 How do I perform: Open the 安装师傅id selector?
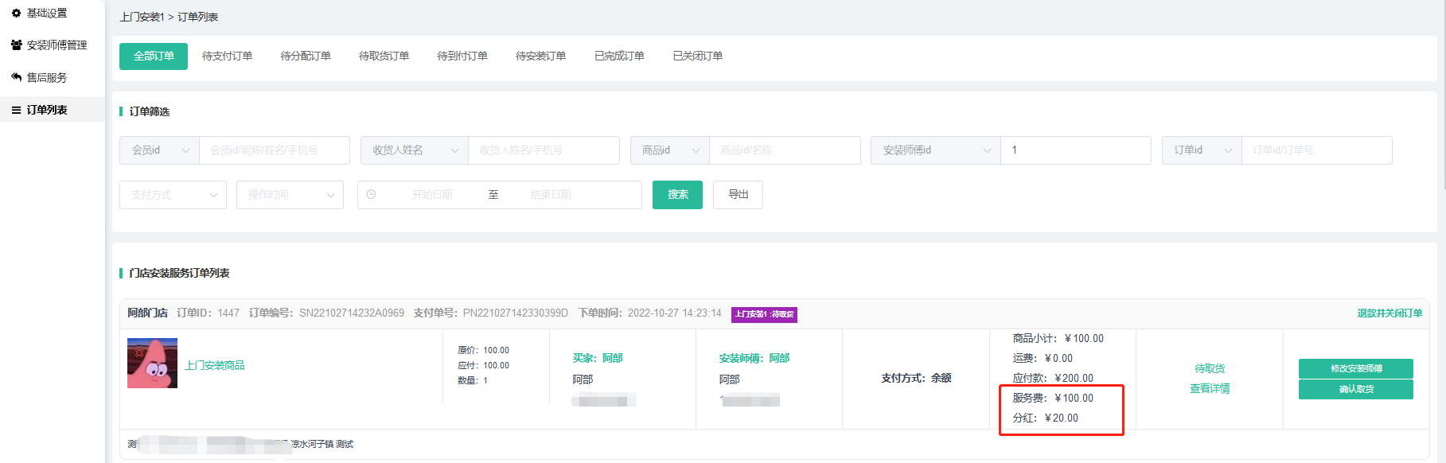pyautogui.click(x=935, y=150)
